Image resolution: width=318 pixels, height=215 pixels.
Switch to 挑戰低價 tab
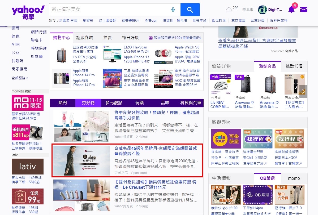294,66
